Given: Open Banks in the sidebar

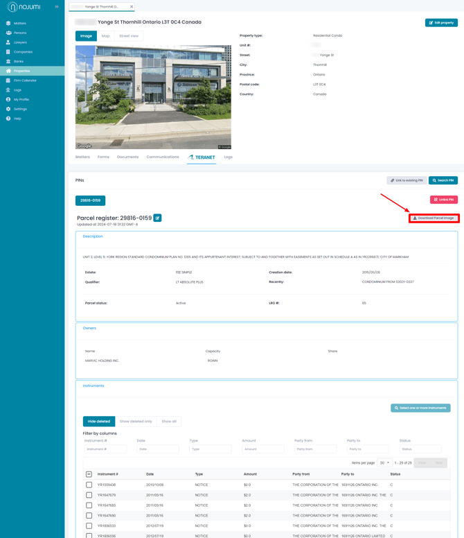Looking at the screenshot, I should point(19,62).
